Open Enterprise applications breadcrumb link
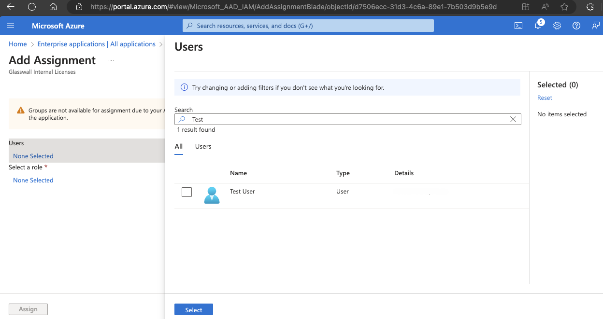This screenshot has height=319, width=603. pos(96,44)
